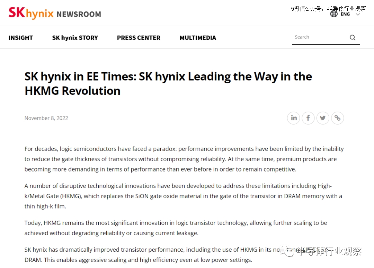
Task: Copy the article link icon
Action: click(x=337, y=118)
